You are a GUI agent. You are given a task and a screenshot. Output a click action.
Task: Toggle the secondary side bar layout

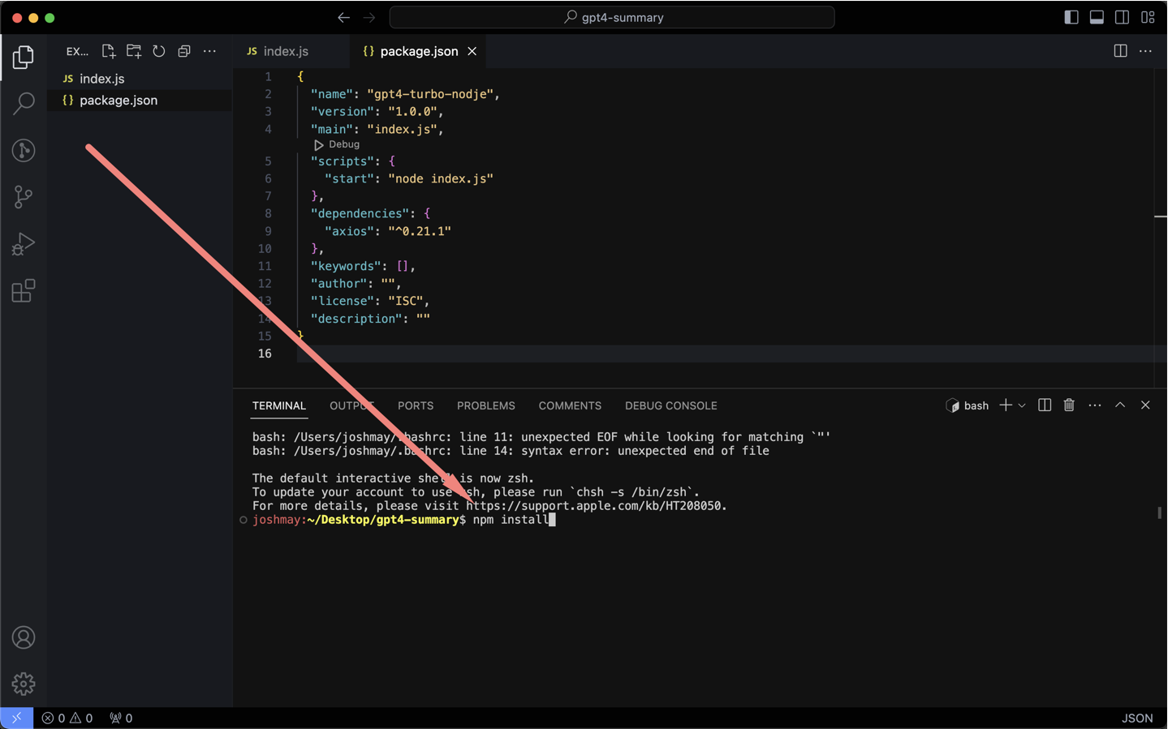click(1122, 17)
